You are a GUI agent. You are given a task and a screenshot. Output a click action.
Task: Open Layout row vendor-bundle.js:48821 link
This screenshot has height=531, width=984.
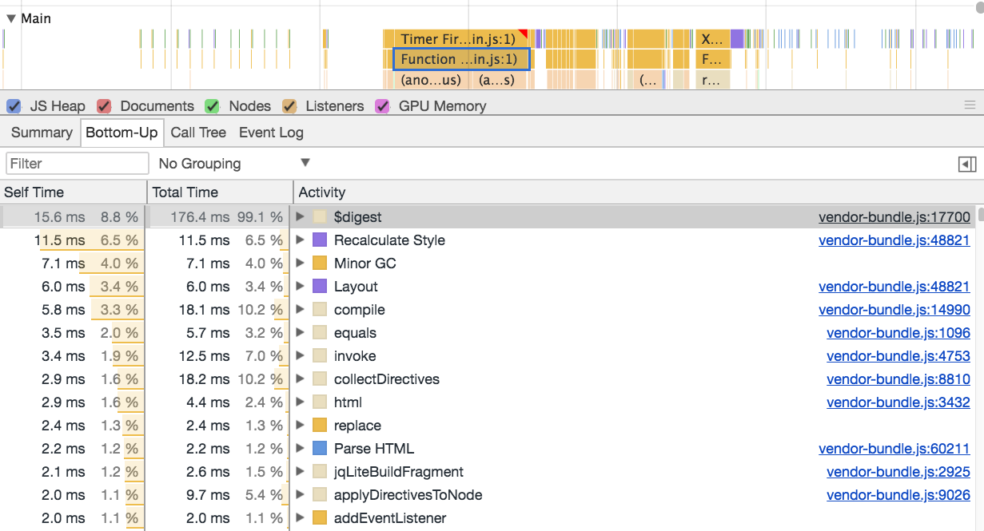894,287
